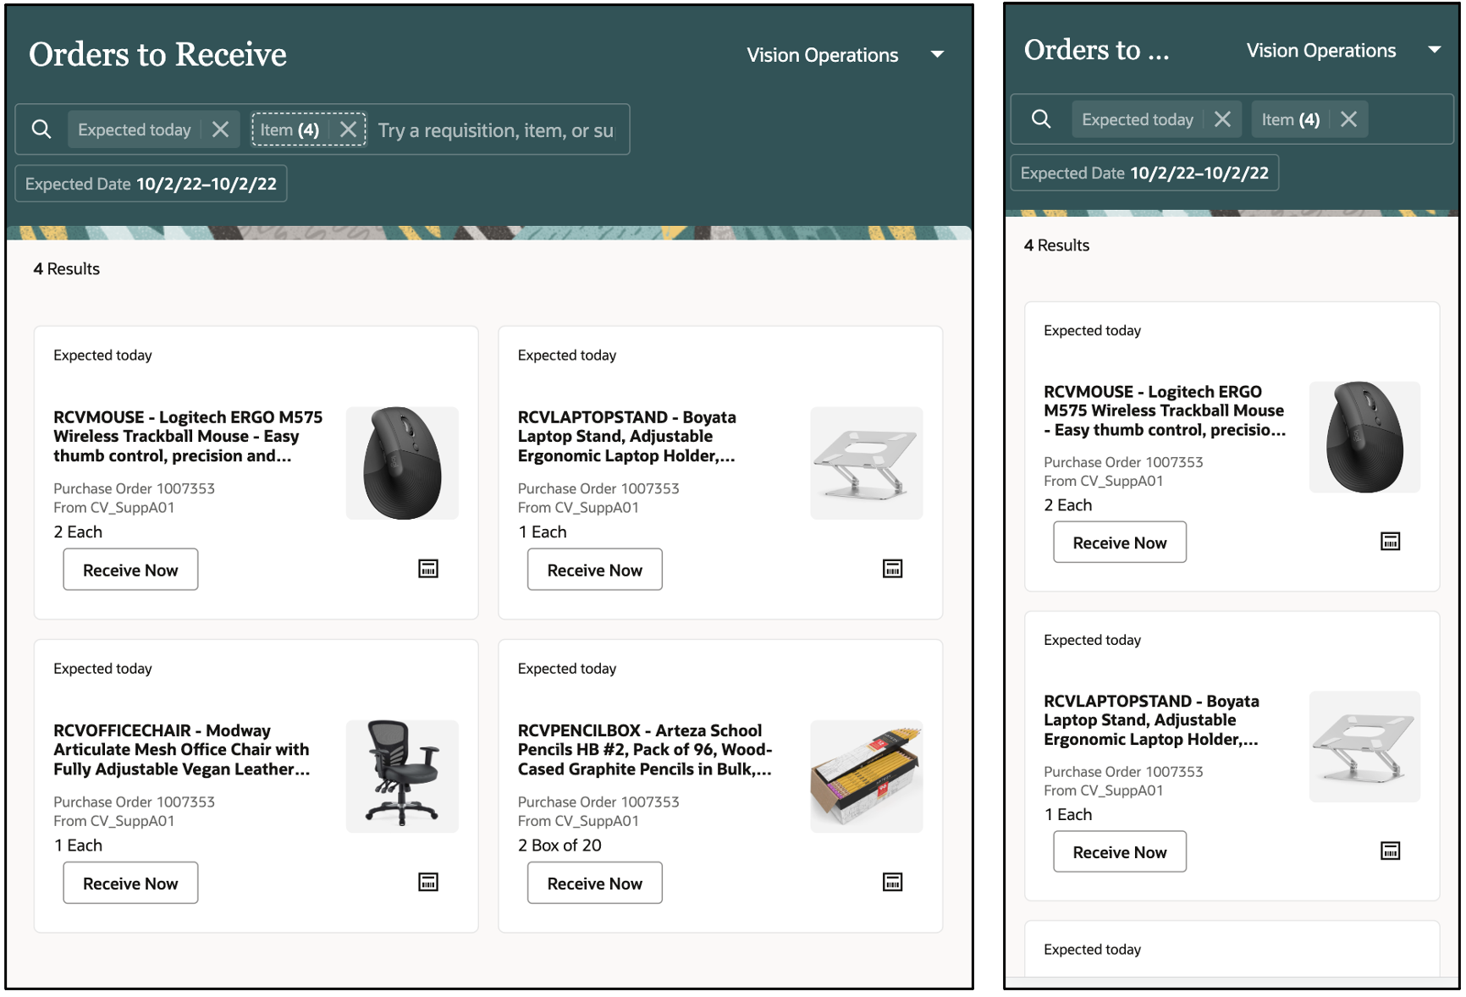
Task: Open the laptop stand thumbnail in the left panel
Action: click(866, 463)
